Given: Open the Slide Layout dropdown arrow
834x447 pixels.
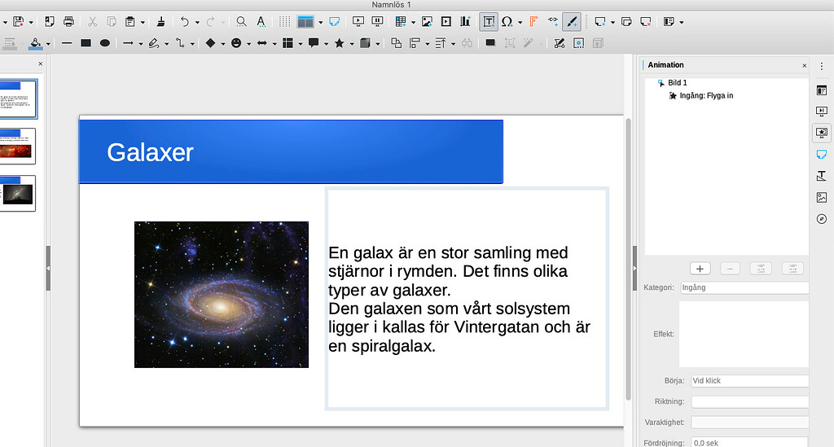Looking at the screenshot, I should [682, 22].
